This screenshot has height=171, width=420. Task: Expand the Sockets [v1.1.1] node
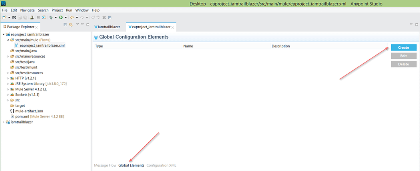pyautogui.click(x=8, y=94)
